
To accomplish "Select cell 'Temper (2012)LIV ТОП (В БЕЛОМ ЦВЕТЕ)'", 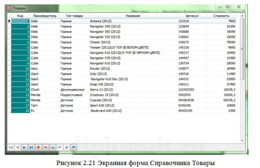I will tap(133, 47).
